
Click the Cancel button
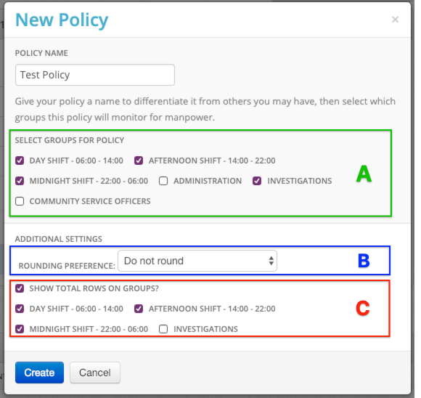(95, 373)
